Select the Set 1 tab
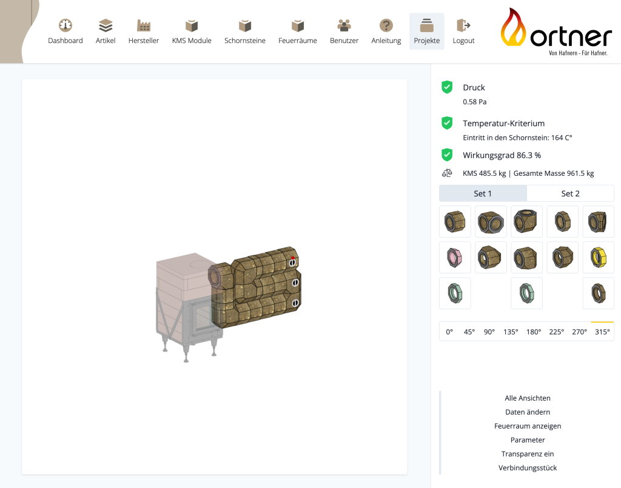 pyautogui.click(x=483, y=193)
